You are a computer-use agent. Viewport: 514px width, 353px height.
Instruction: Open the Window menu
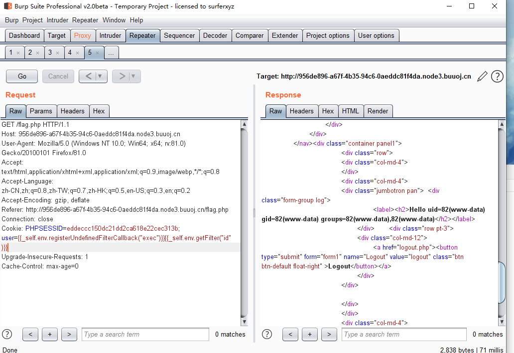click(114, 20)
